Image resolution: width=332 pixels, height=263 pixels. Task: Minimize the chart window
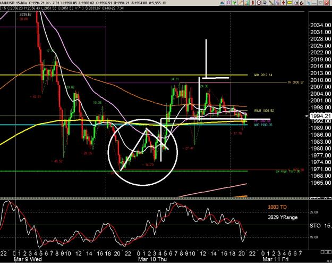(x=314, y=3)
